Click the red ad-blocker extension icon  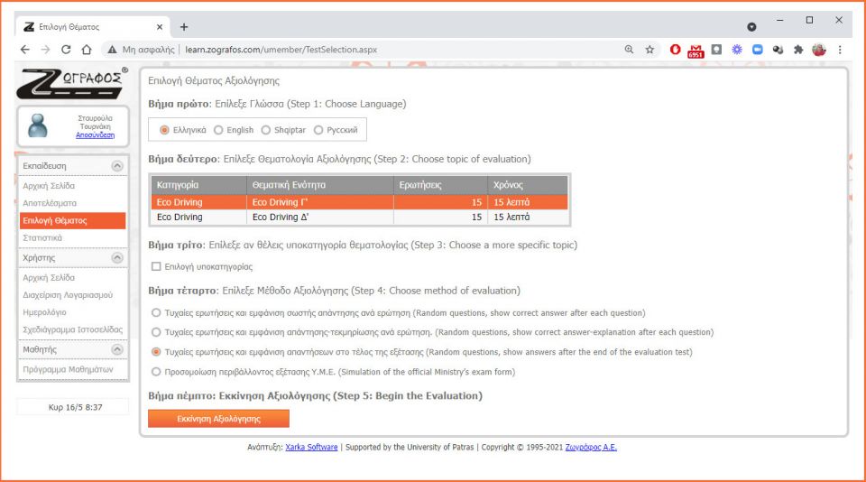[x=676, y=51]
